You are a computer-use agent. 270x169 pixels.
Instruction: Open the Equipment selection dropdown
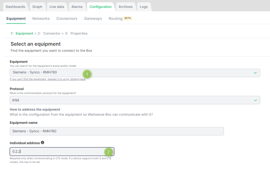pos(135,73)
